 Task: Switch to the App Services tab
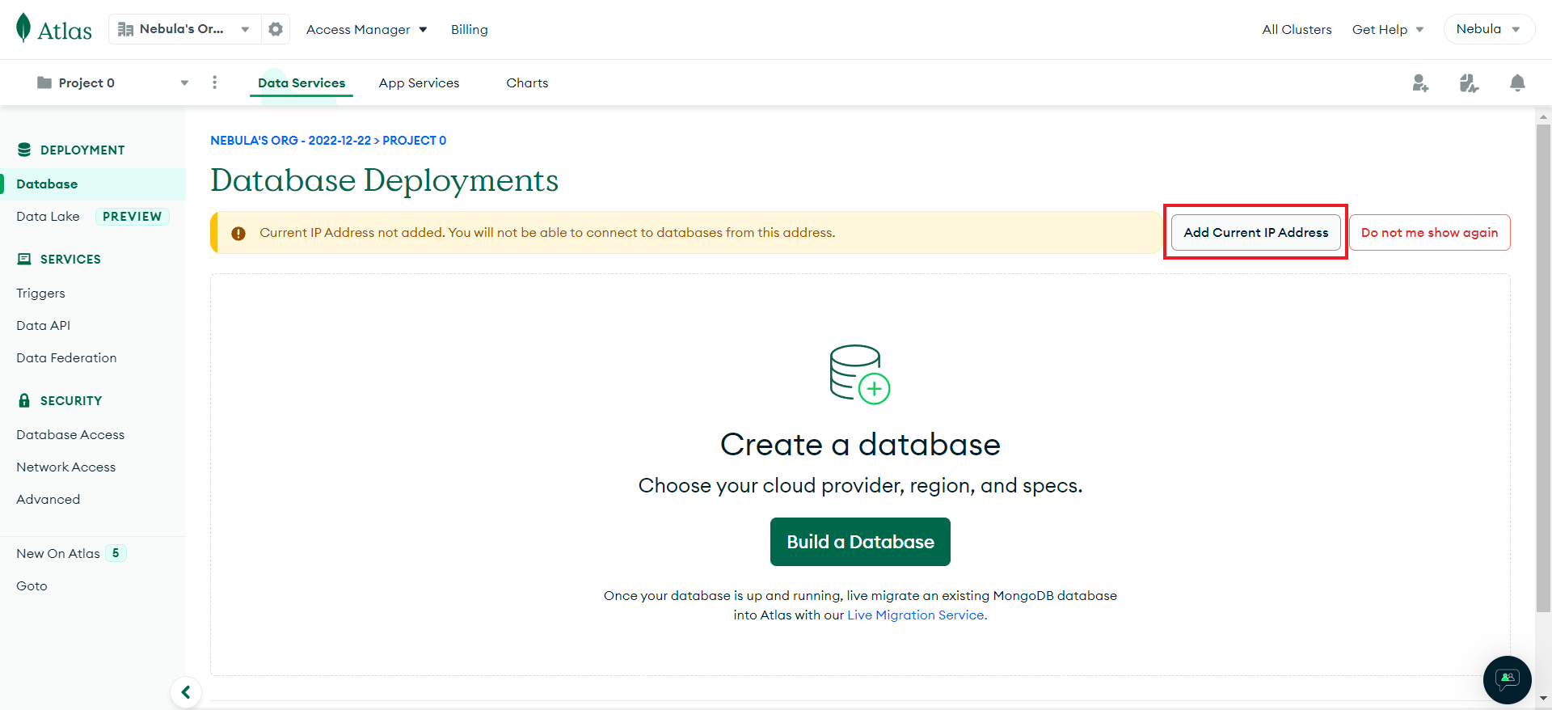pos(419,82)
